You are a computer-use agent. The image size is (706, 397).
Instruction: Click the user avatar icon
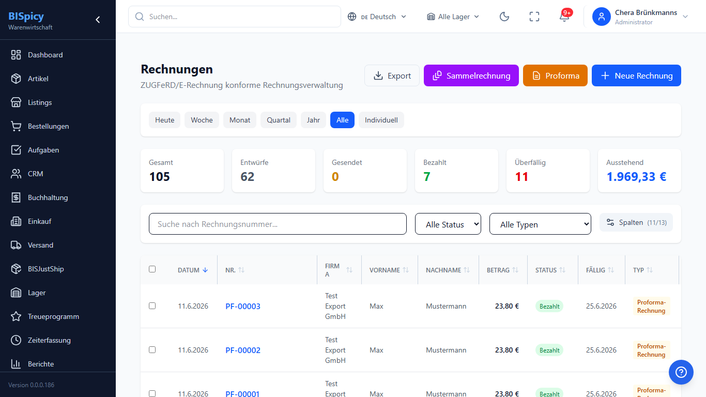[x=602, y=17]
